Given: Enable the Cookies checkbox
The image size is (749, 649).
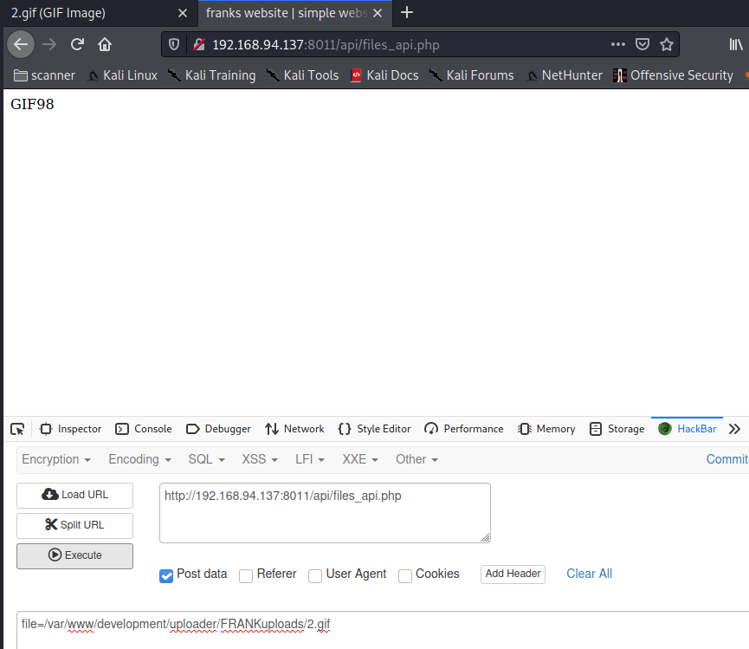Looking at the screenshot, I should (405, 576).
